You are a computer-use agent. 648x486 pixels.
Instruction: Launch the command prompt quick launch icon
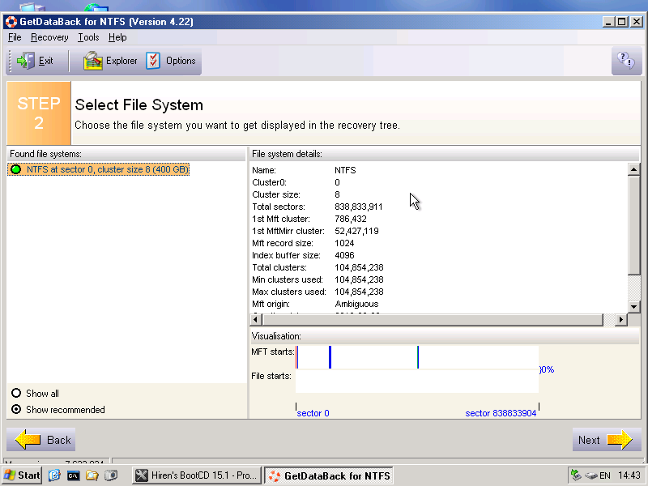73,475
